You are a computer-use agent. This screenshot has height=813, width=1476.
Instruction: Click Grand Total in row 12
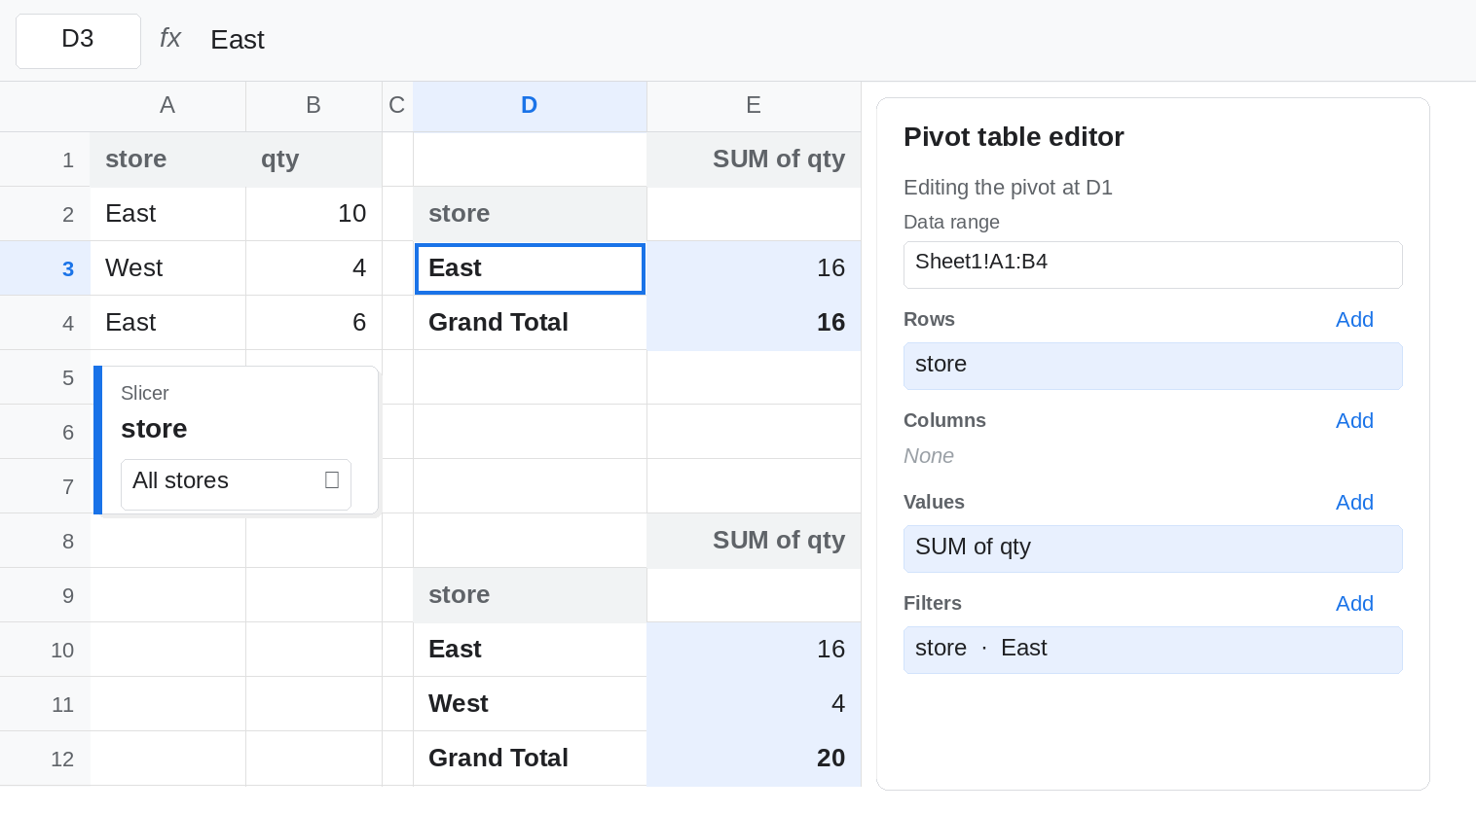point(530,759)
